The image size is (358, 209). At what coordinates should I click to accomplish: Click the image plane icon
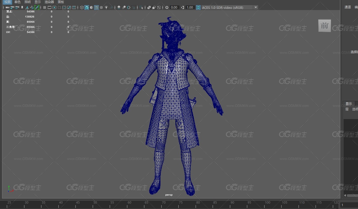pos(27,7)
